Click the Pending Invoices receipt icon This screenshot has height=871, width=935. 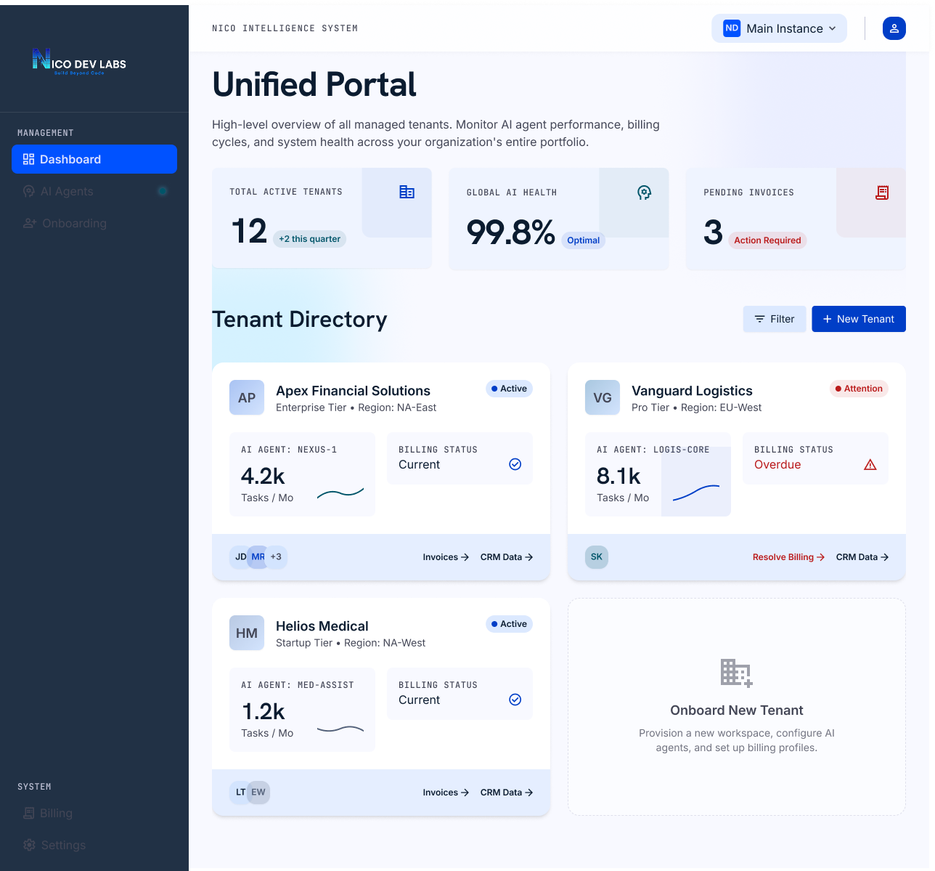click(882, 193)
